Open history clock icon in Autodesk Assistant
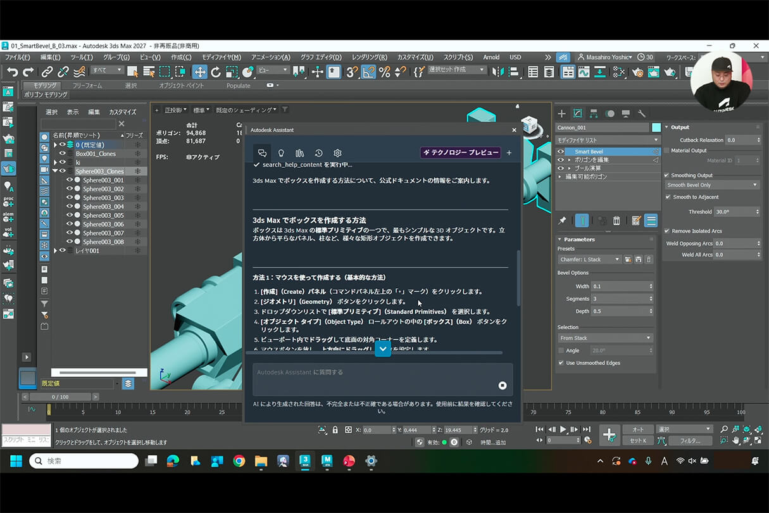Screen dimensions: 769x513 (318, 153)
